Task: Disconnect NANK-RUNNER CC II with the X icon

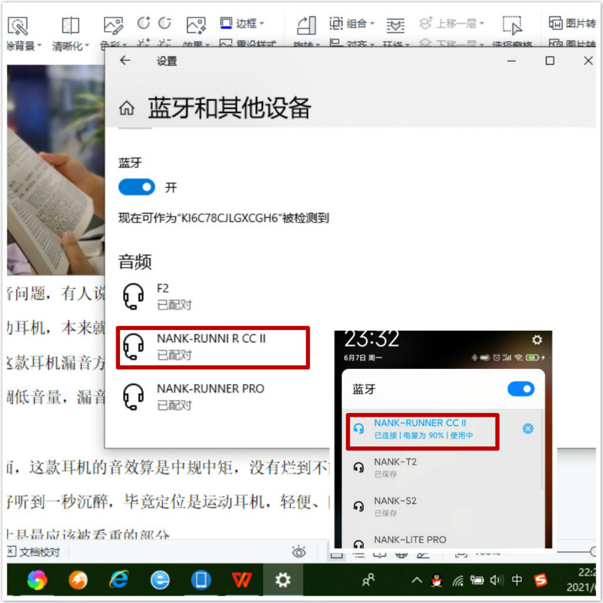Action: [528, 428]
